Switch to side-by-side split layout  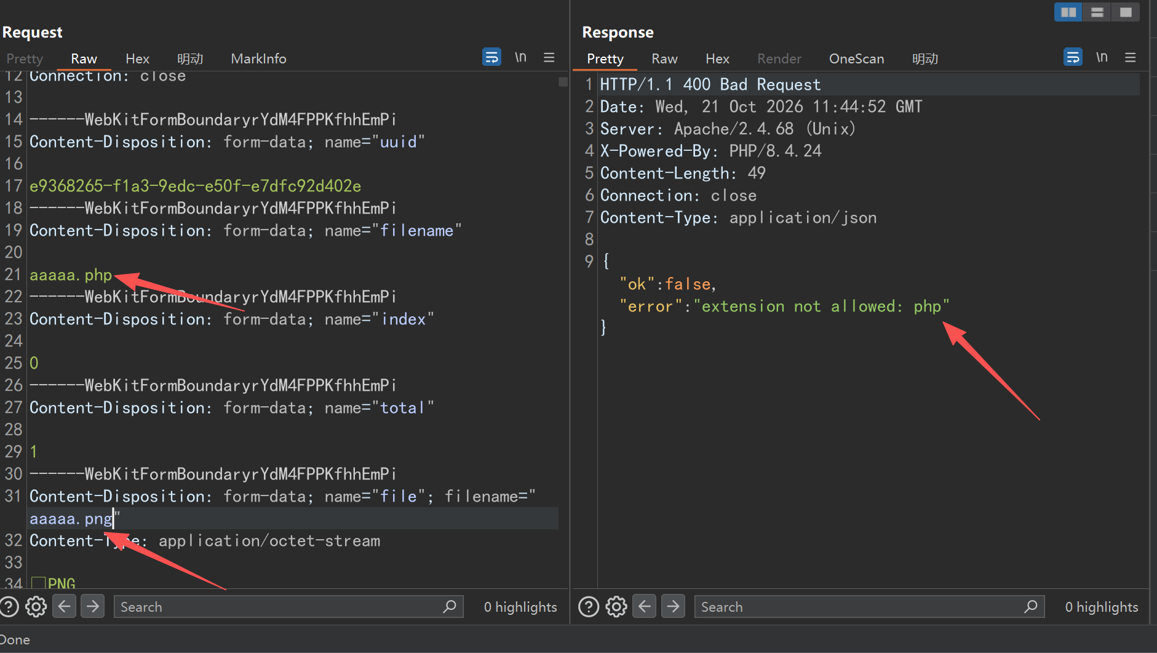point(1068,12)
